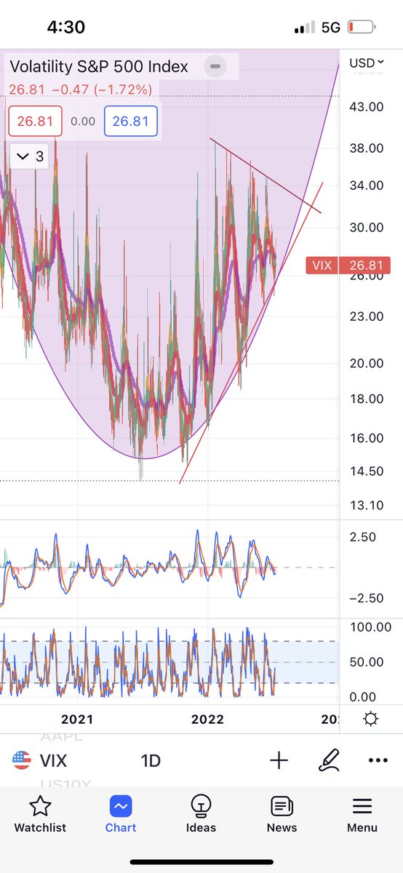Image resolution: width=403 pixels, height=873 pixels.
Task: Switch to the Chart tab
Action: click(x=121, y=813)
